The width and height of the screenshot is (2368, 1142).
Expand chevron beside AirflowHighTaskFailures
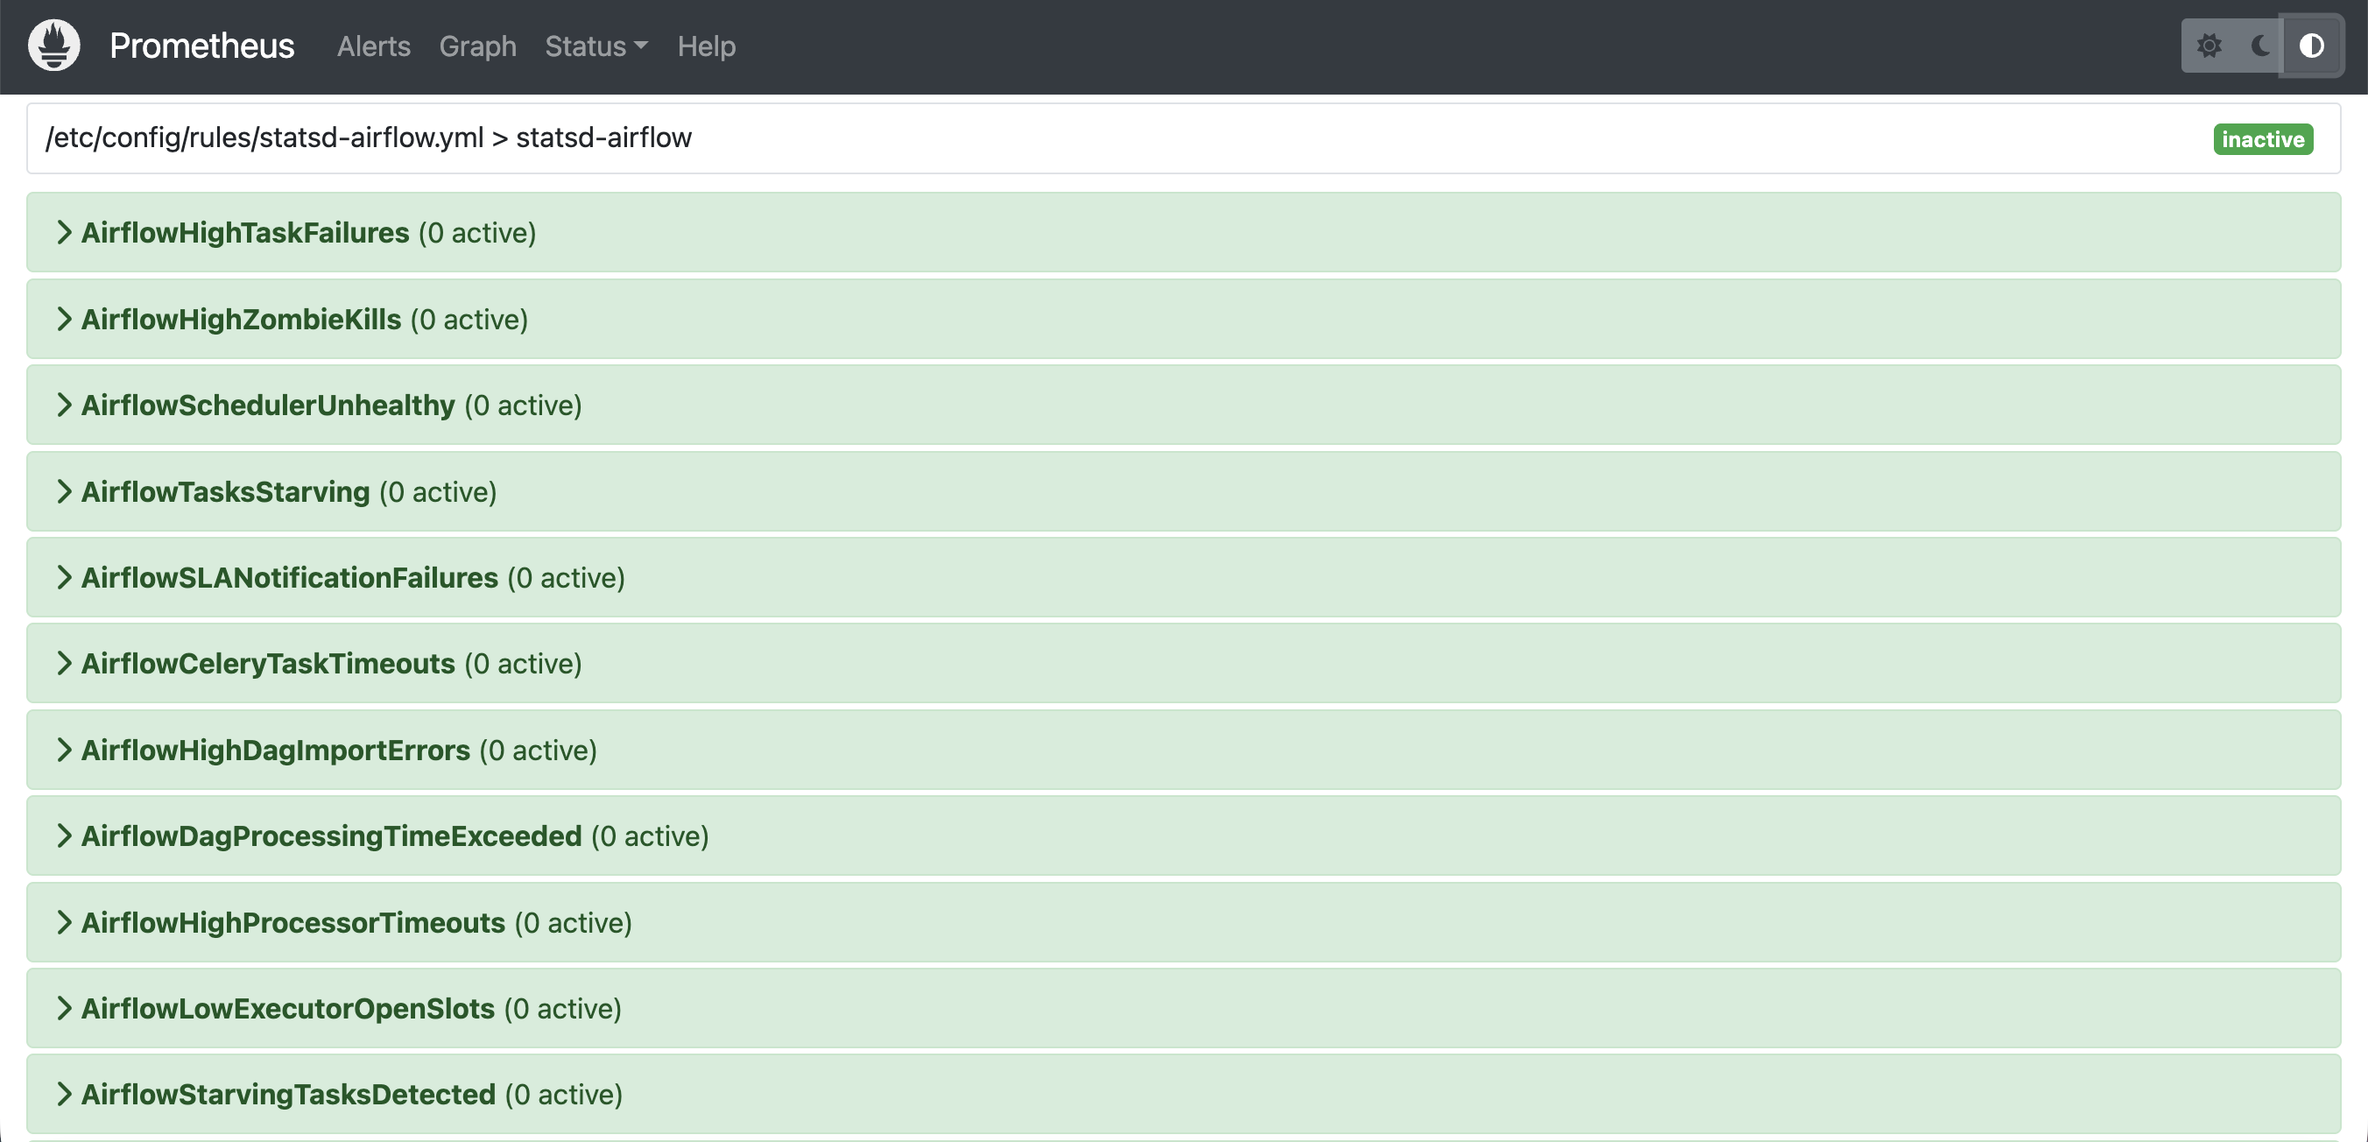63,233
